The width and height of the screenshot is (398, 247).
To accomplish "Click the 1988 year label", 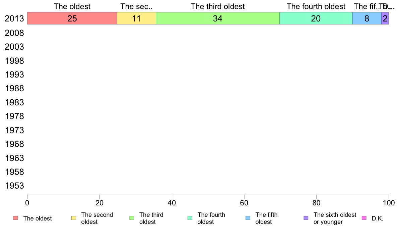I will click(14, 89).
